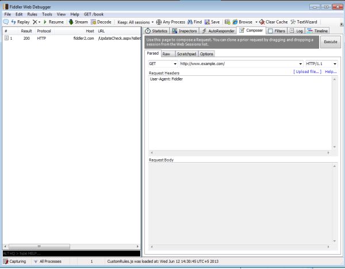345x269 pixels.
Task: Launch Browse in Internet Explorer
Action: 243,22
